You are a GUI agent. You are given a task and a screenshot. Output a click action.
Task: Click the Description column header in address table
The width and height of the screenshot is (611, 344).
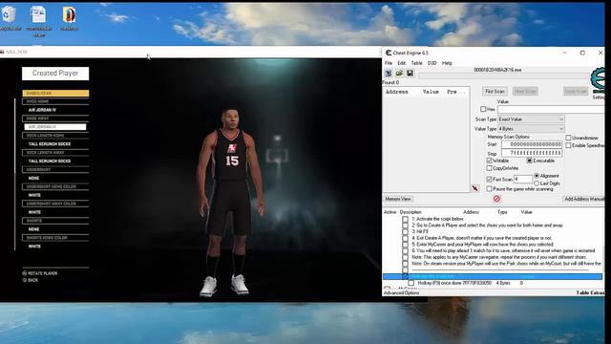411,212
